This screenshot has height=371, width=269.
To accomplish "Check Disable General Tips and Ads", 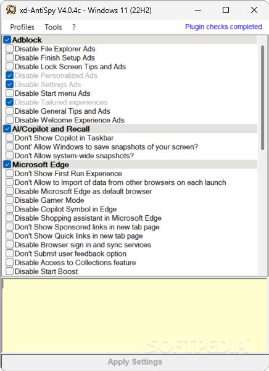I will click(9, 111).
